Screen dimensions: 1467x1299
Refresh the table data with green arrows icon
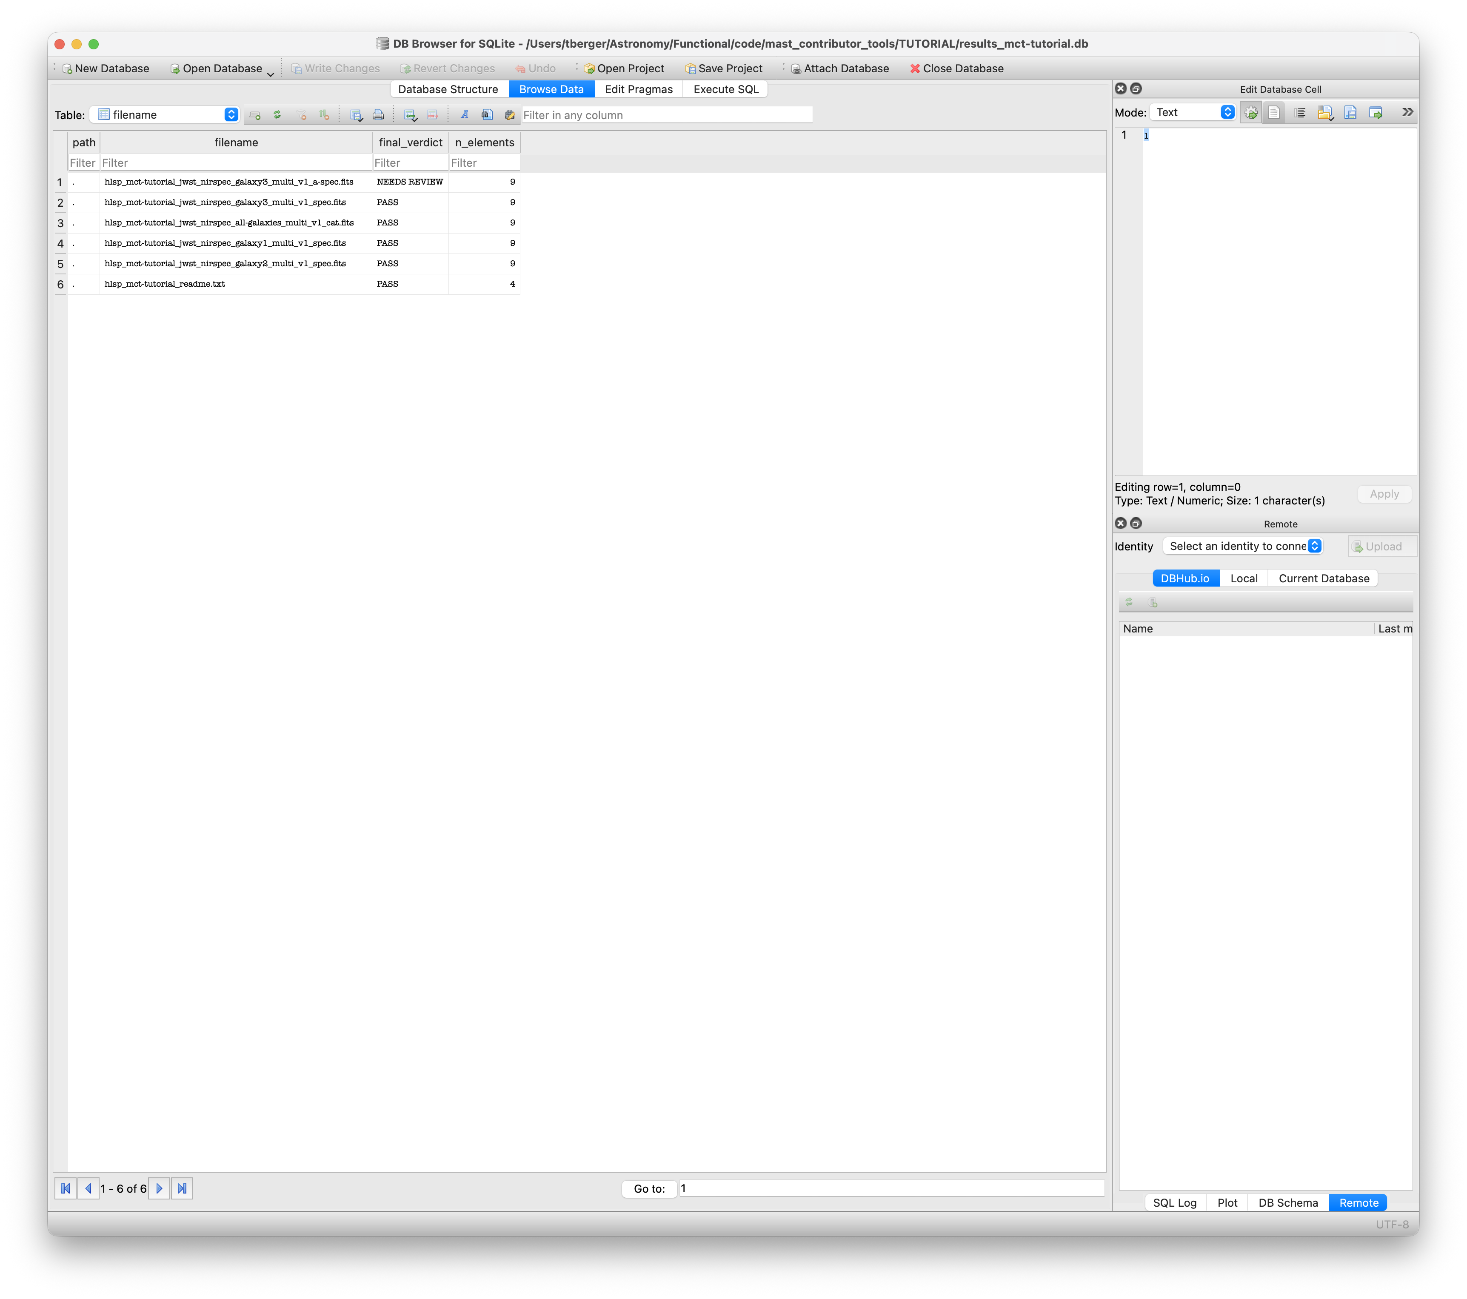278,115
